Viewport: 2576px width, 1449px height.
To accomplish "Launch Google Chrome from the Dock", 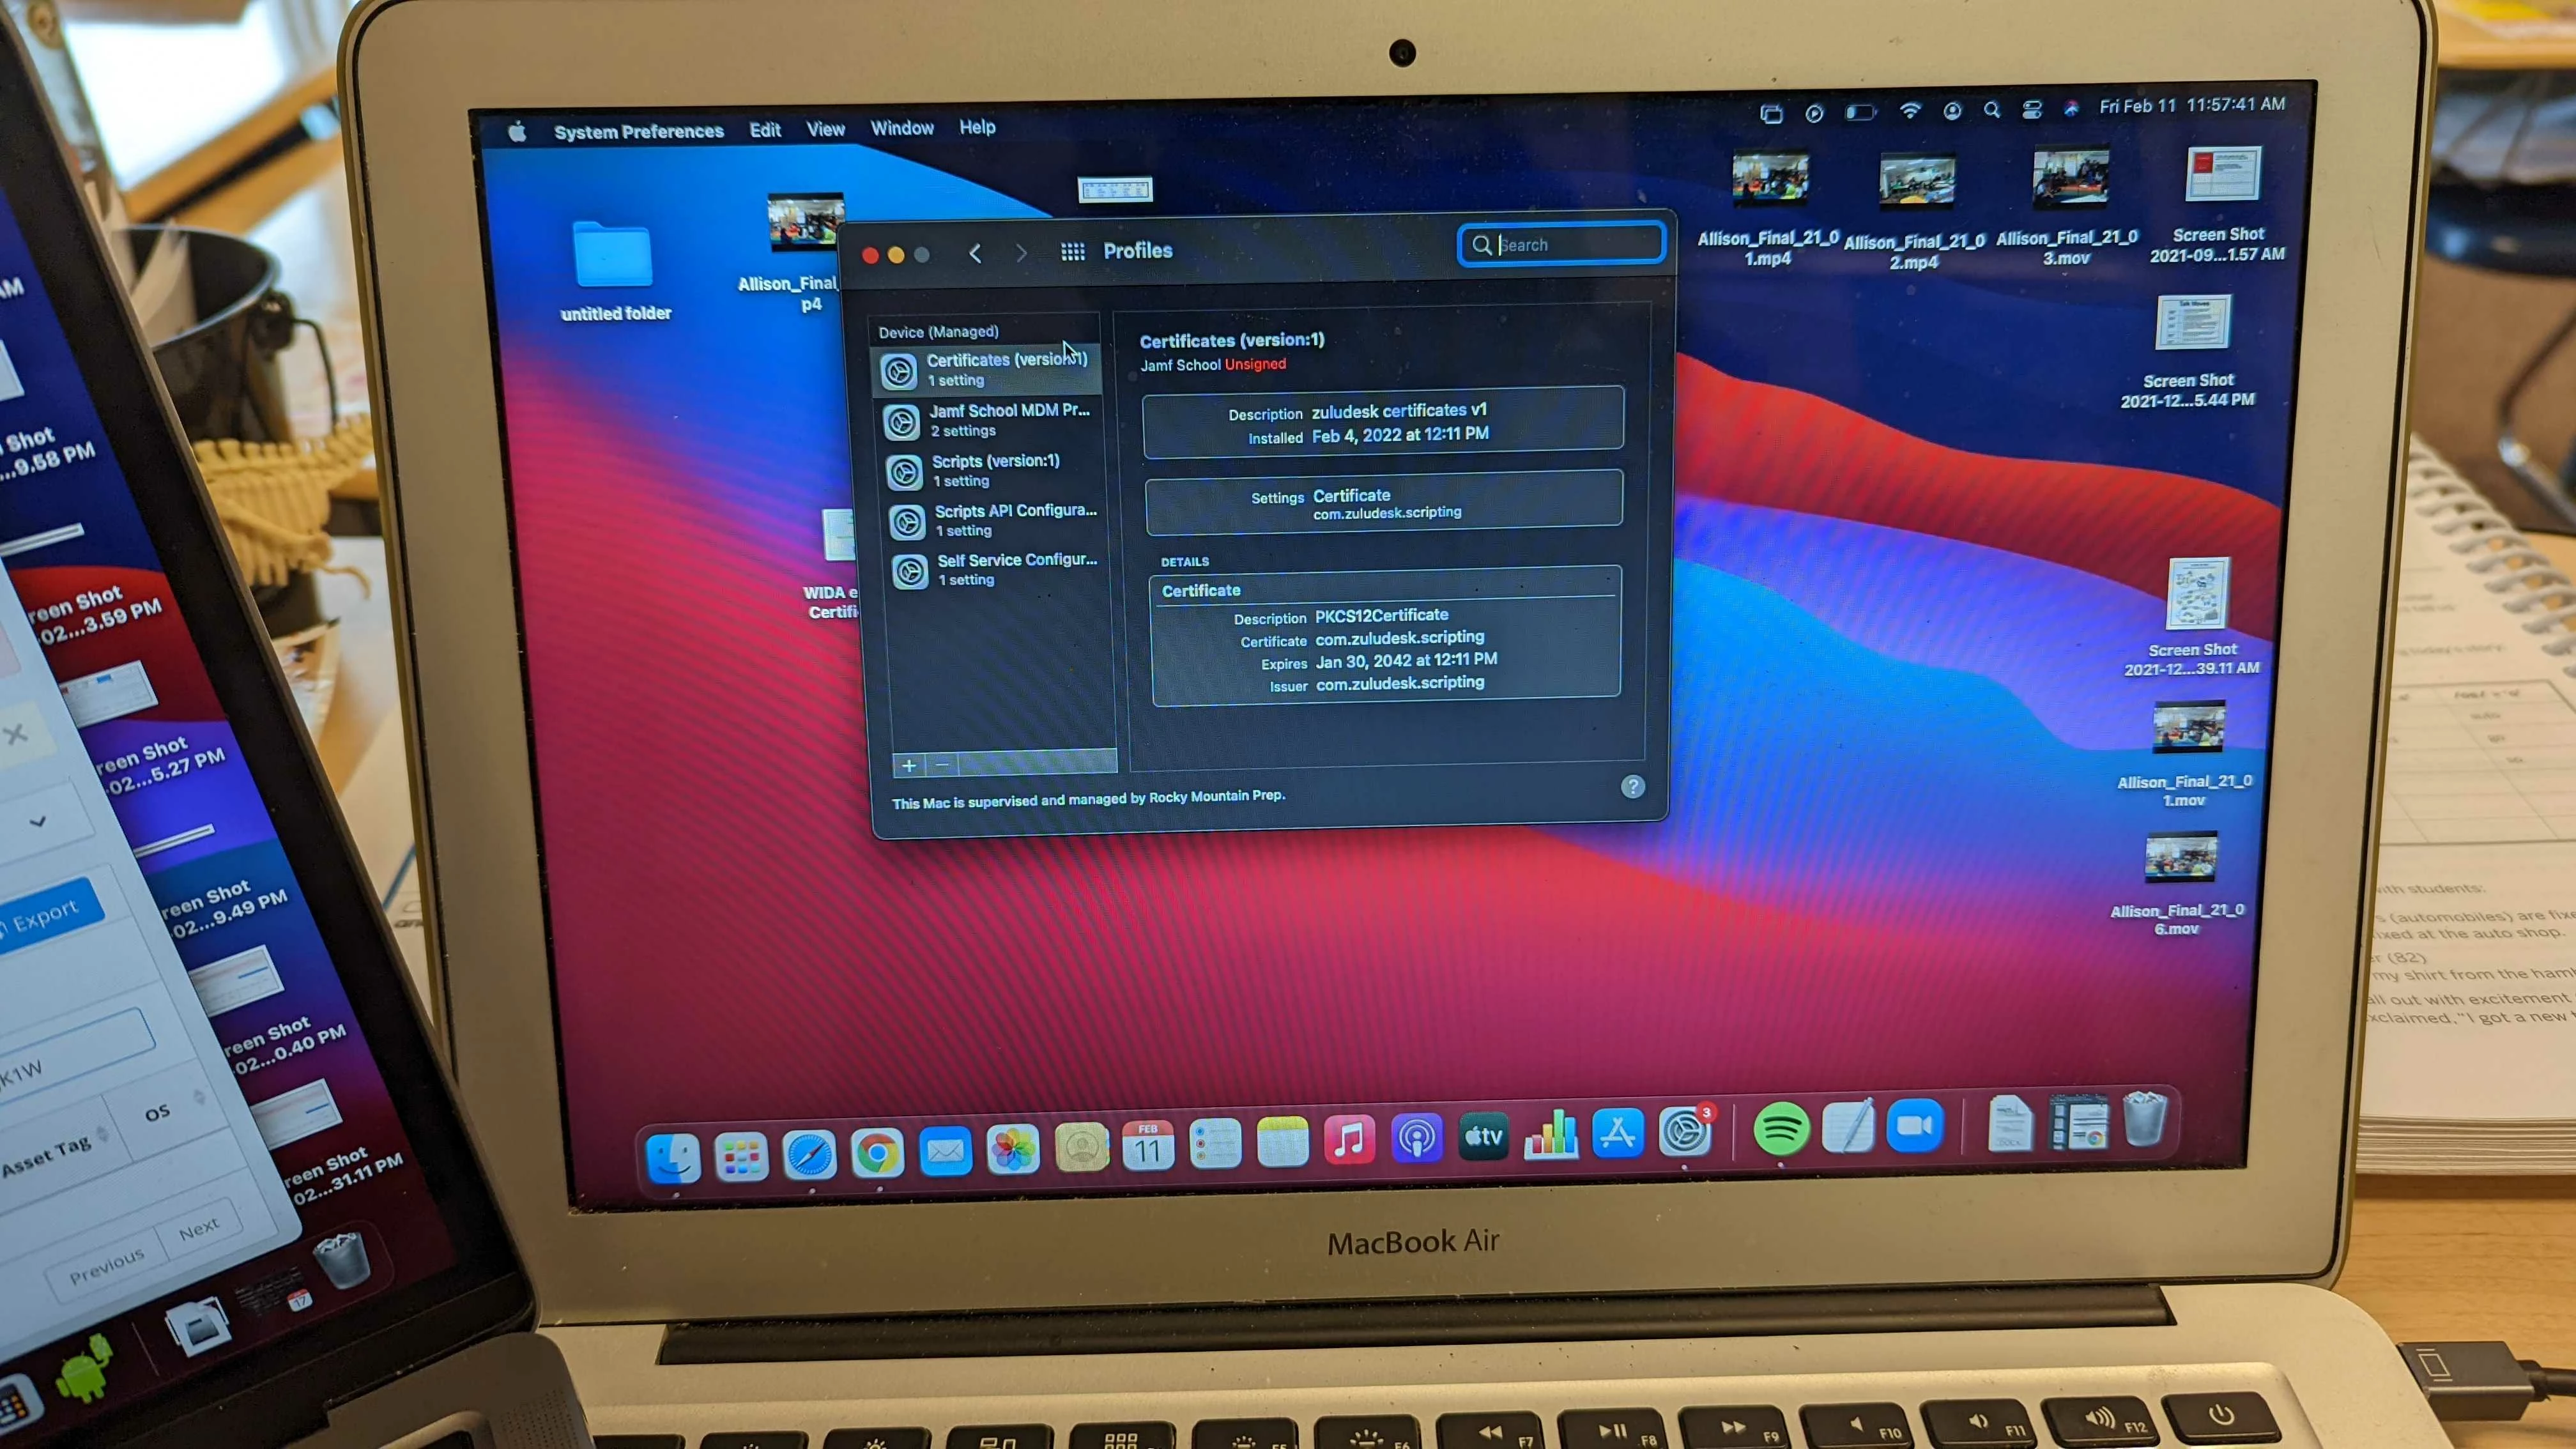I will pyautogui.click(x=877, y=1153).
